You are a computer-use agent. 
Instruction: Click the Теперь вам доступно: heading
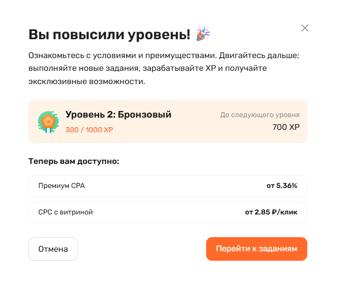(x=74, y=162)
